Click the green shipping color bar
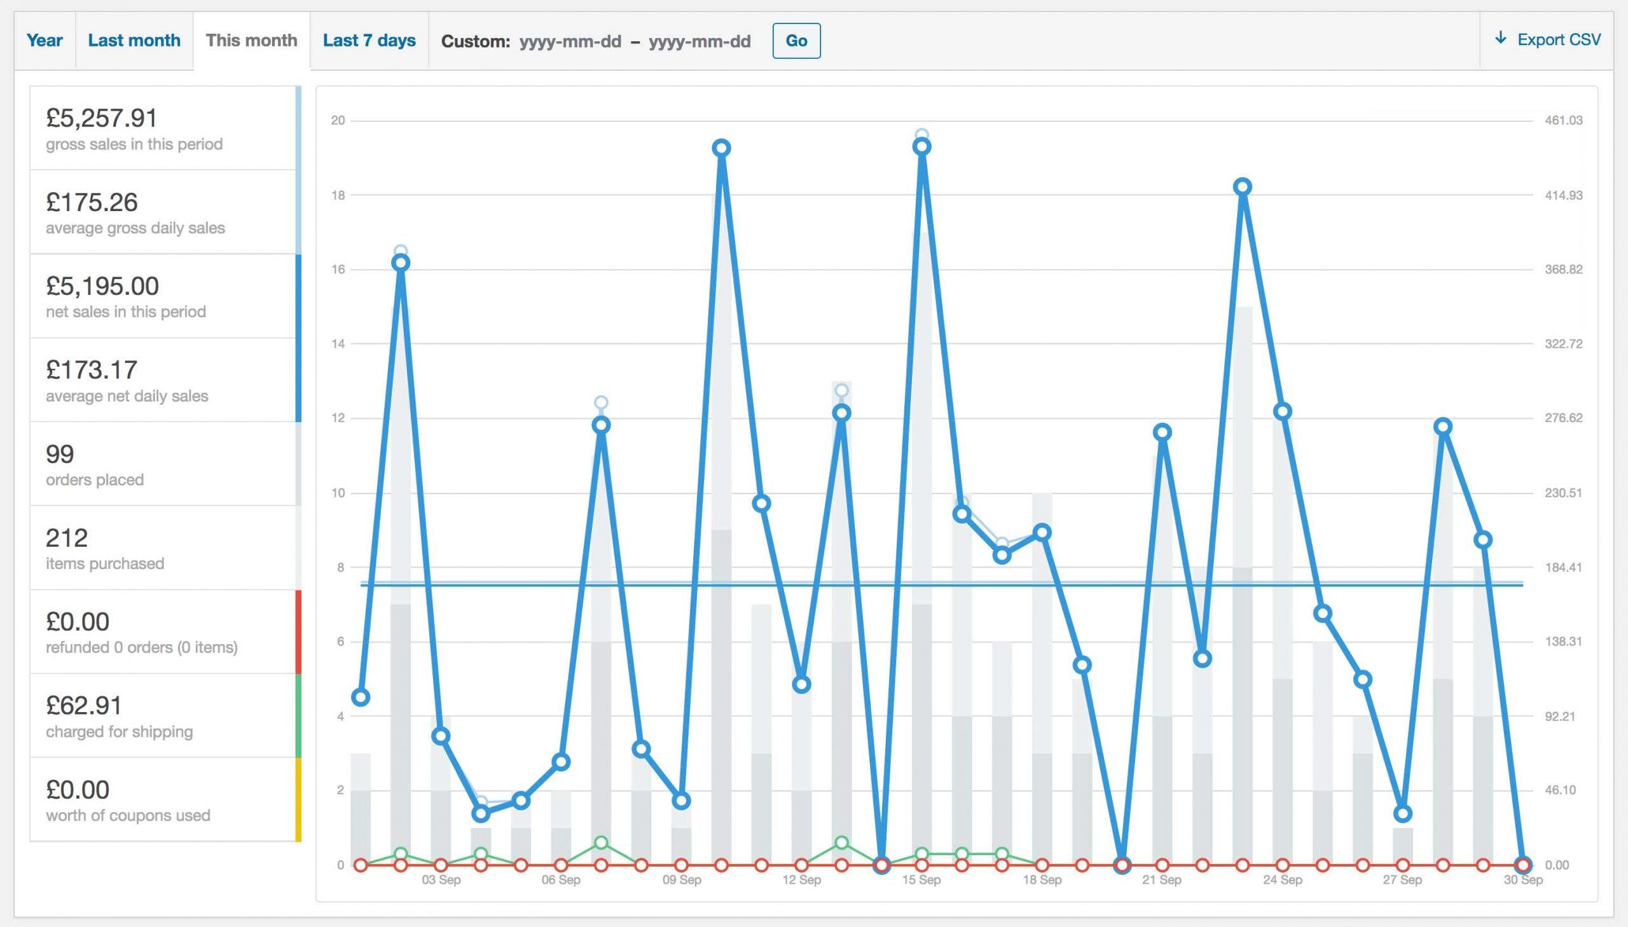Viewport: 1628px width, 927px height. [x=299, y=716]
